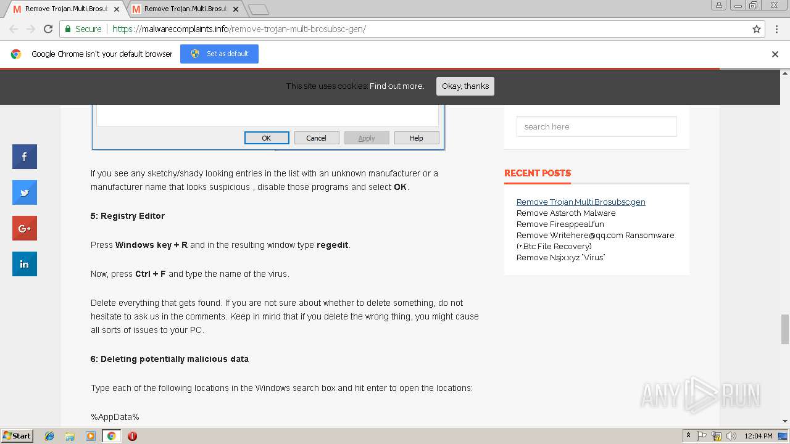Open Remove Trojan.Multi.Brosubsc.gen recent post

[x=581, y=202]
